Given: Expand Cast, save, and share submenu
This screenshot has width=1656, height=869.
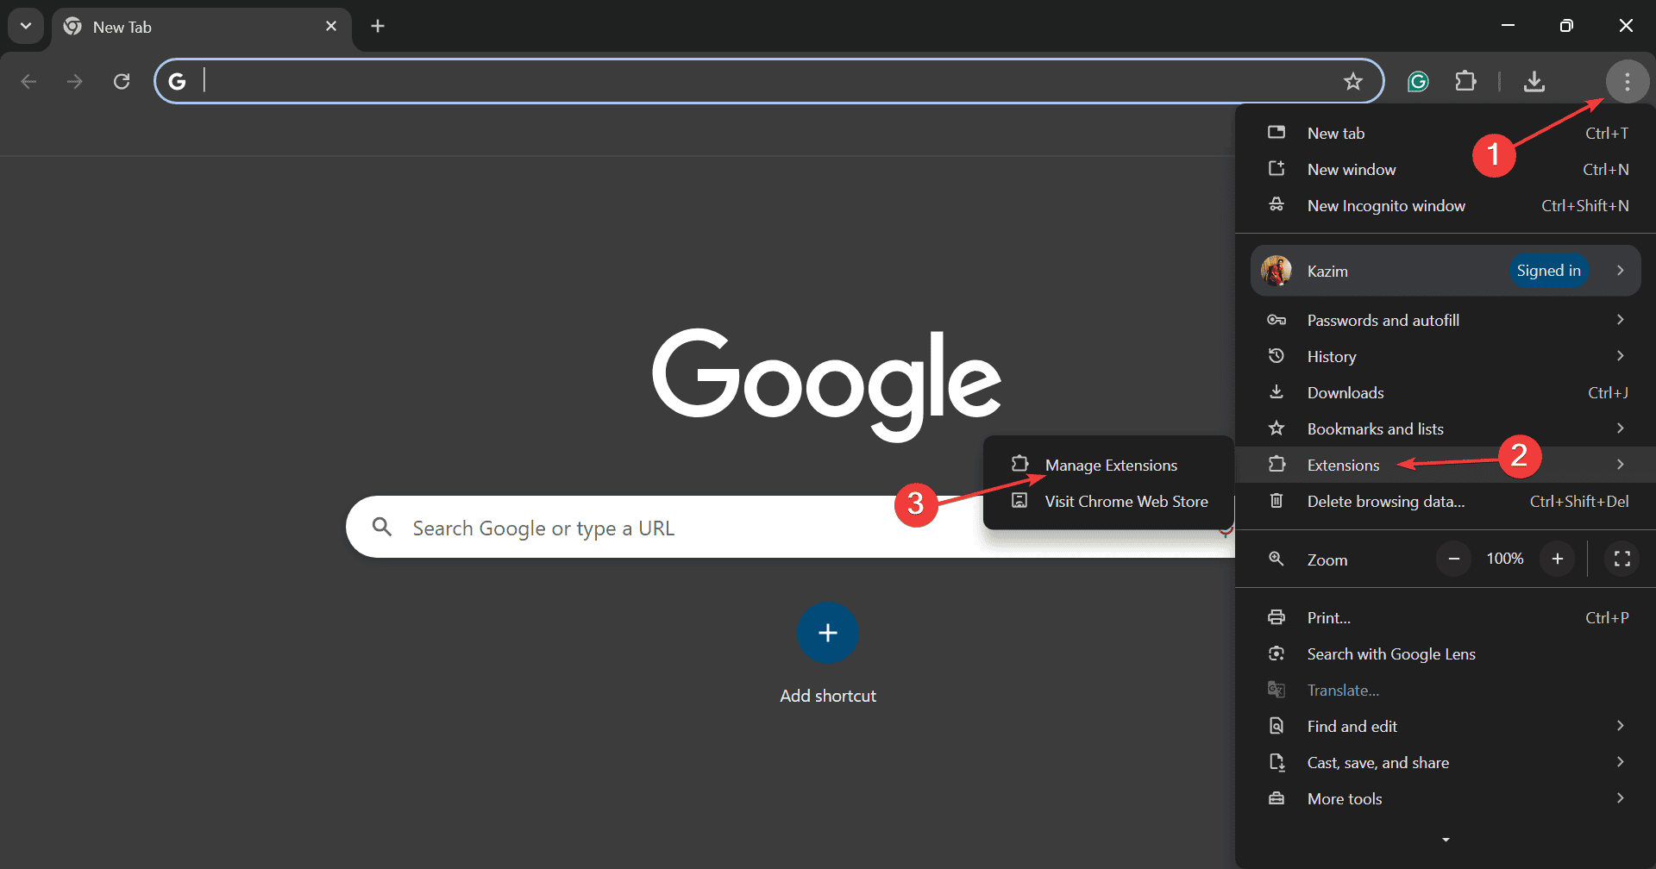Looking at the screenshot, I should click(1447, 762).
